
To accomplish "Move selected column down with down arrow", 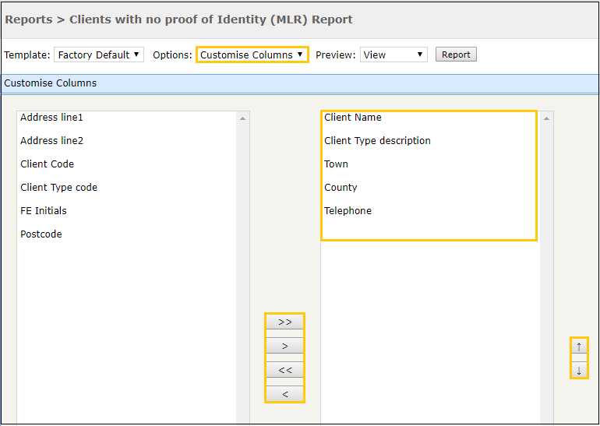I will click(579, 370).
